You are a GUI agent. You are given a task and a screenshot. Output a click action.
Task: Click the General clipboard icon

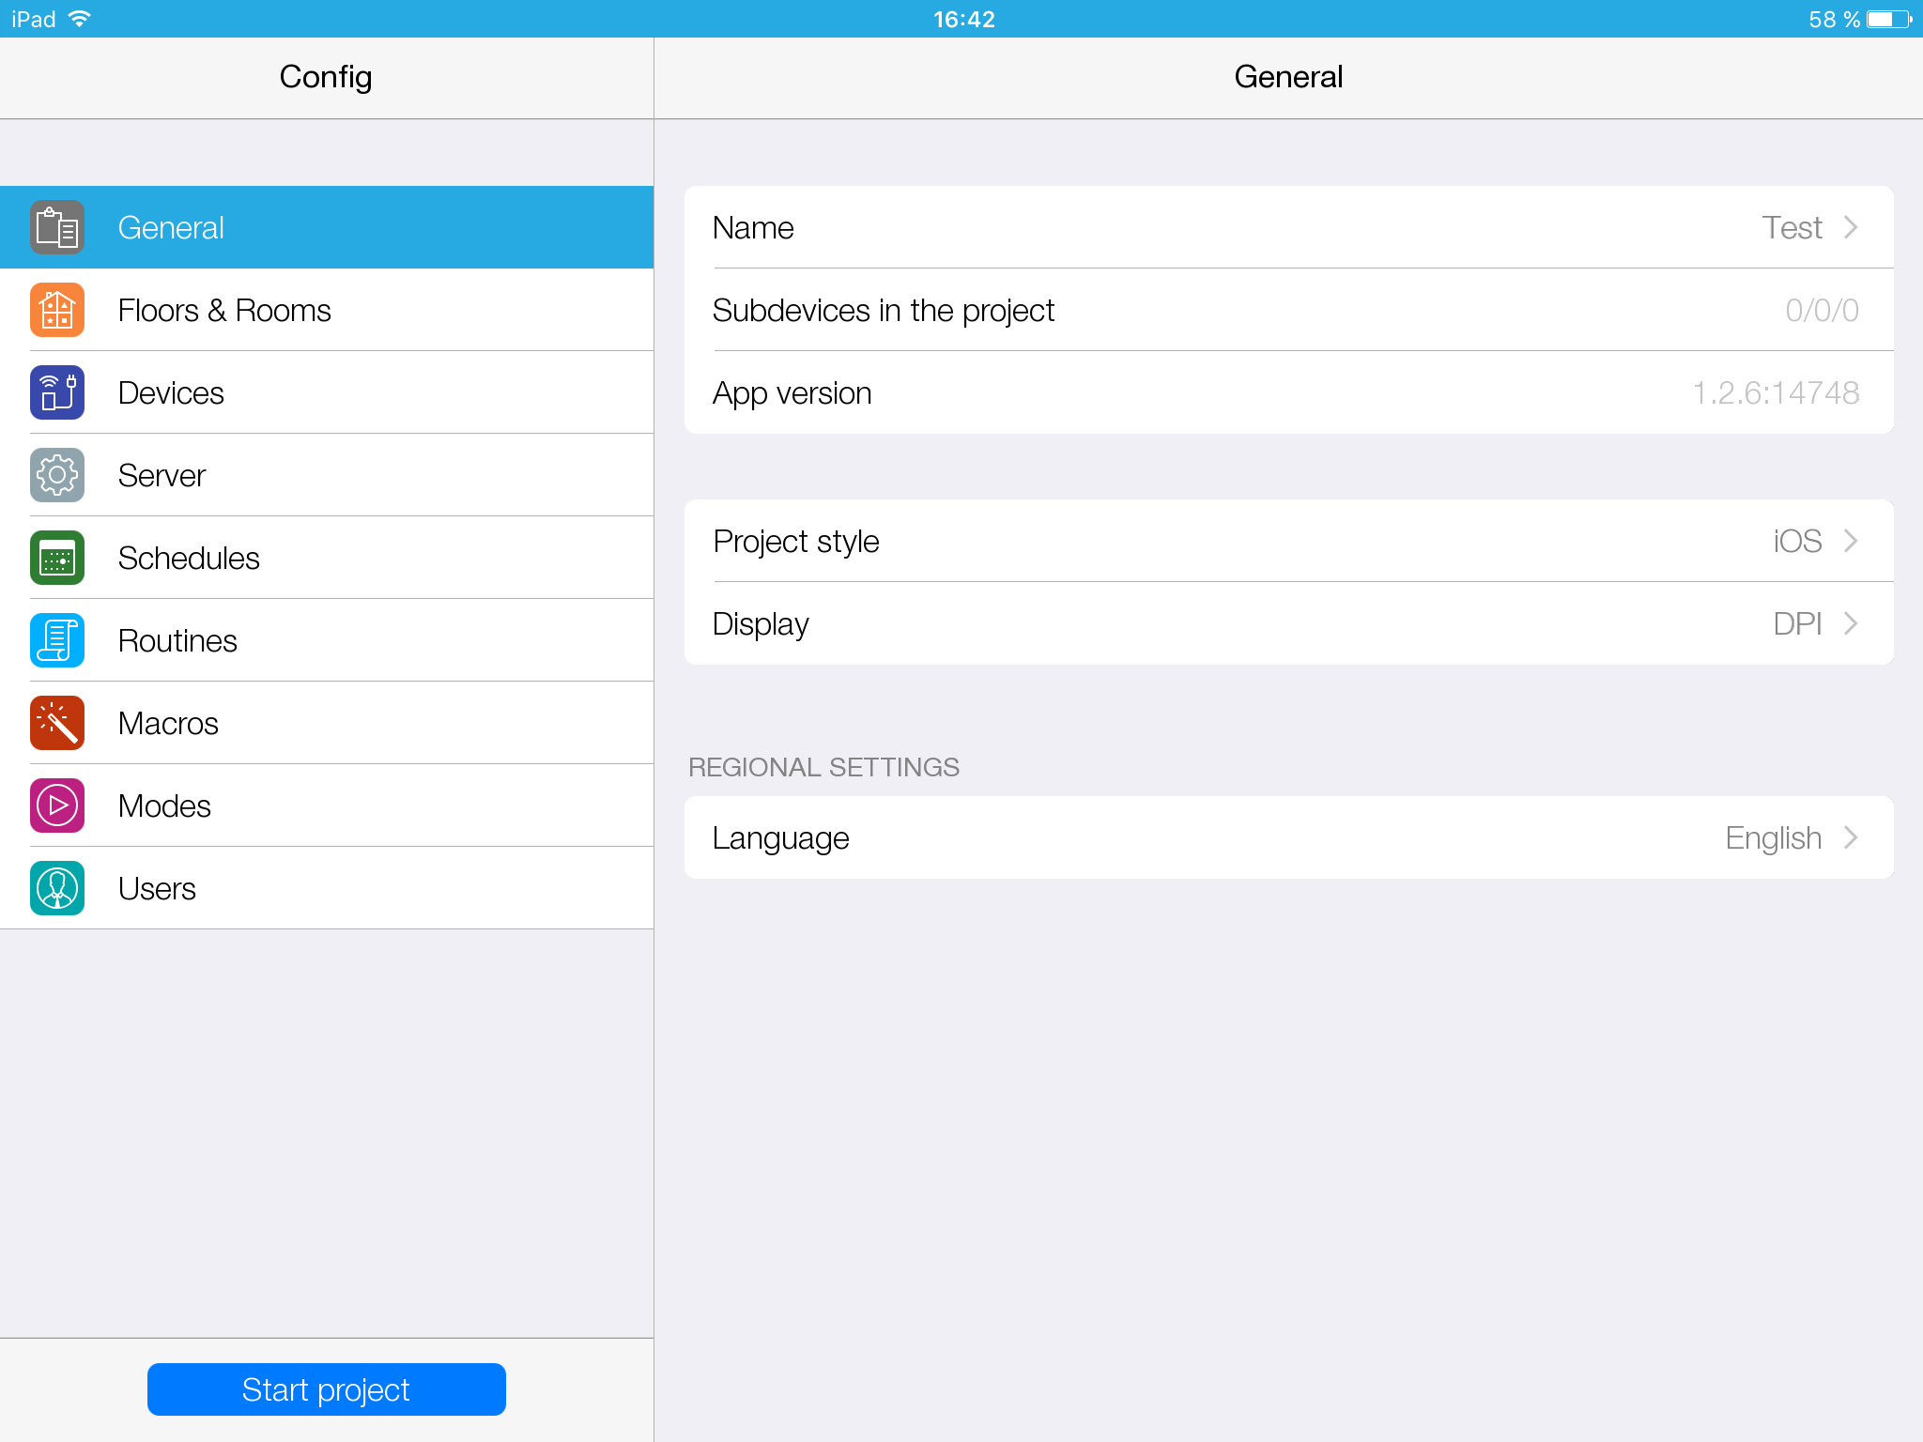tap(57, 227)
